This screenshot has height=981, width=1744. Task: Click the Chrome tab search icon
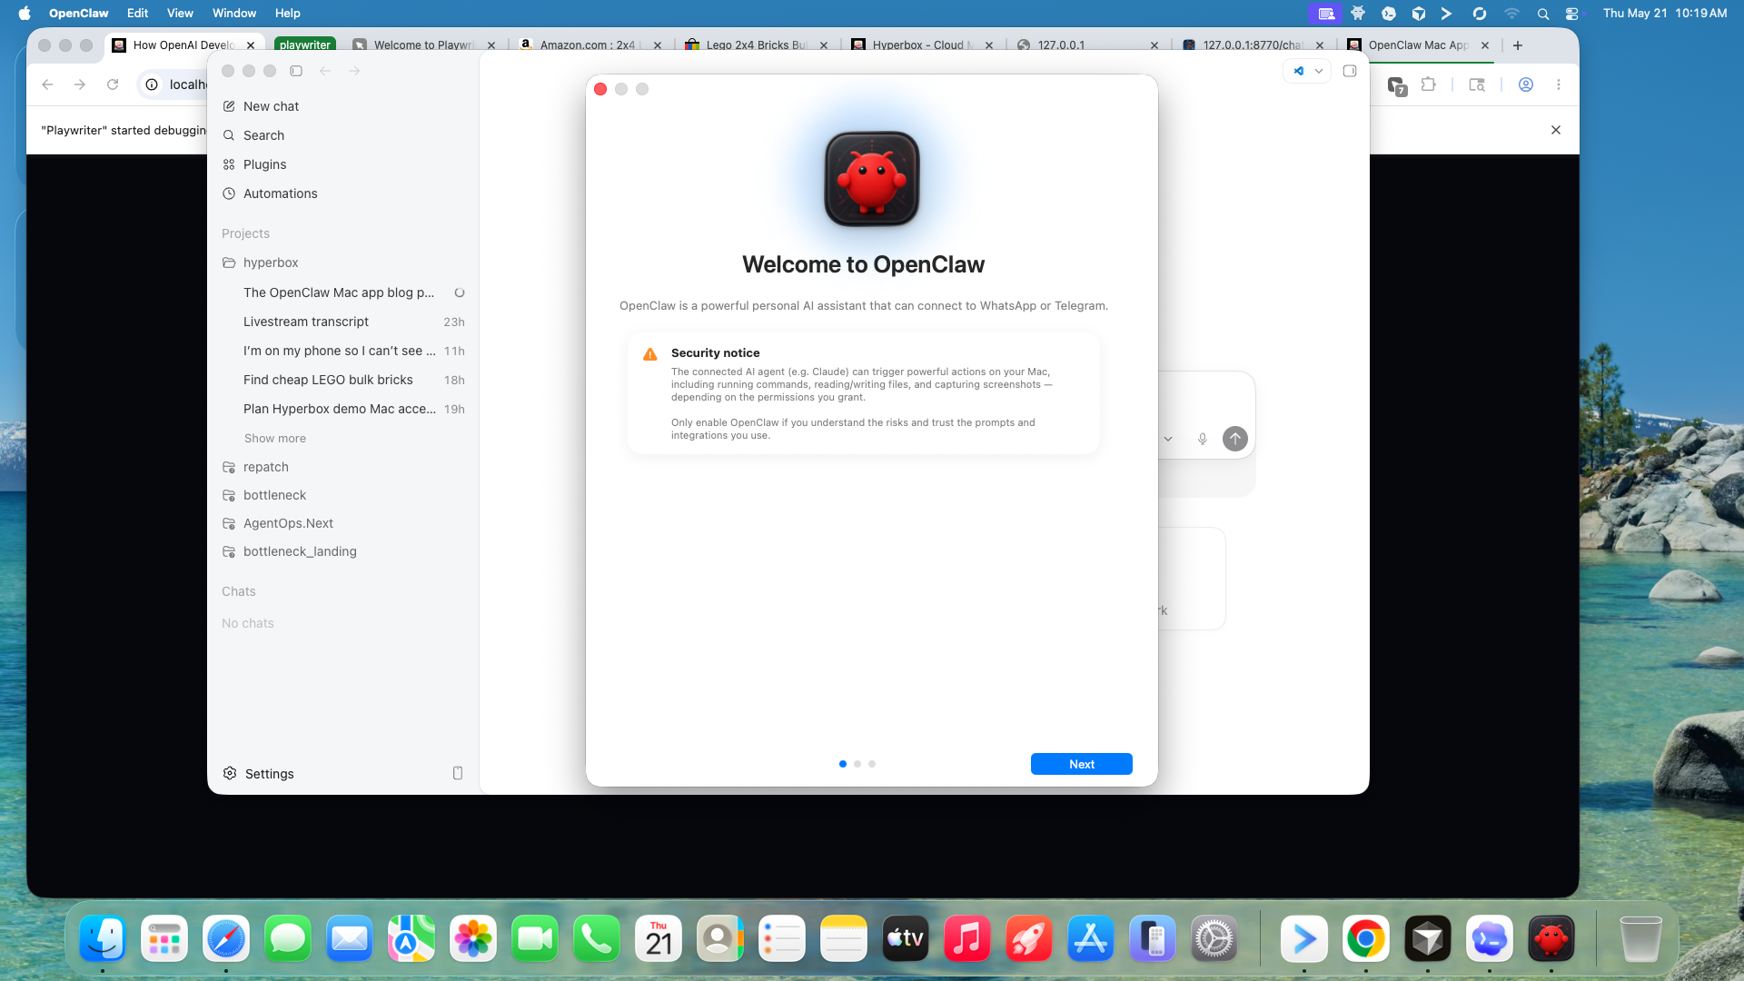pos(1477,84)
